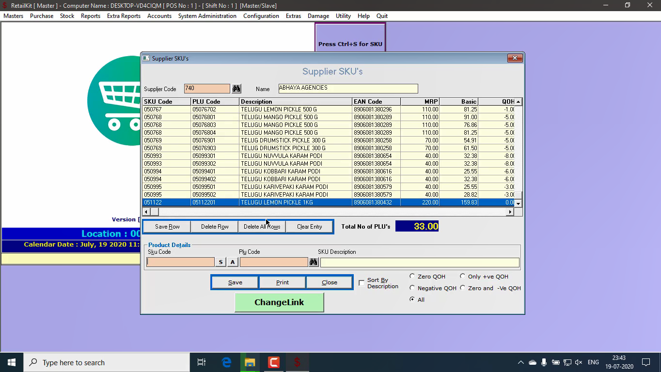Click the Sku Code input field
661x372 pixels.
181,262
